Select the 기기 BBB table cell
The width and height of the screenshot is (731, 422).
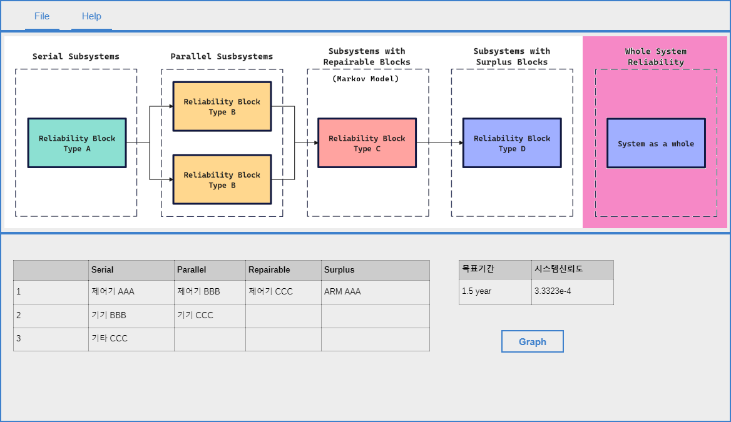click(131, 316)
